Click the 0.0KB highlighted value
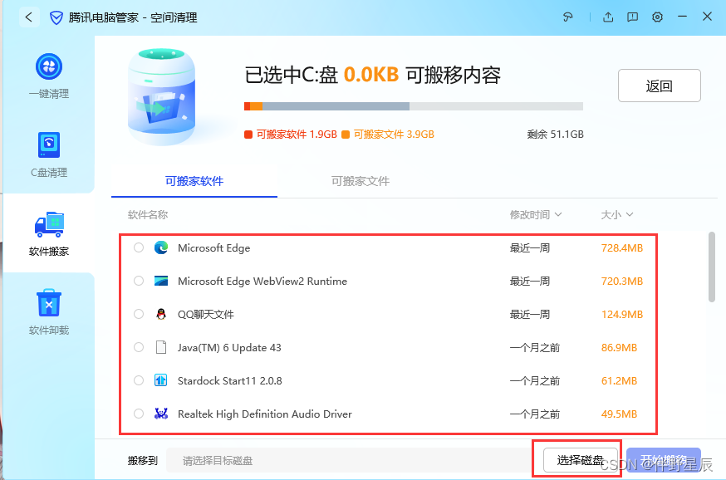The image size is (726, 480). point(371,75)
